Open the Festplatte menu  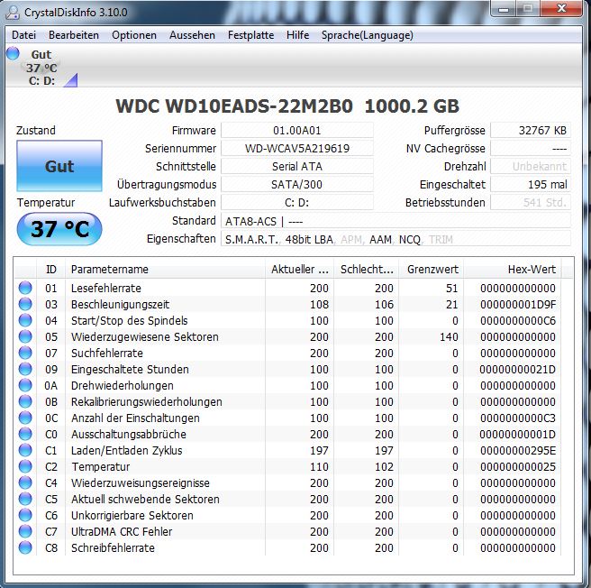[x=250, y=35]
